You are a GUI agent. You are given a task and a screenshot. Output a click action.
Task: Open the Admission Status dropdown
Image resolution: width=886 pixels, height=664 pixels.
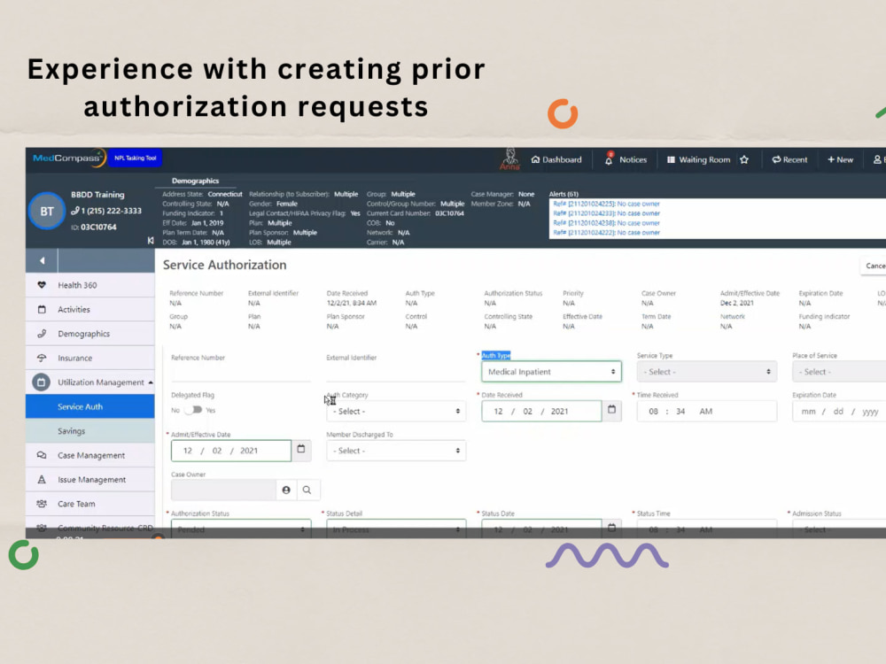(839, 528)
